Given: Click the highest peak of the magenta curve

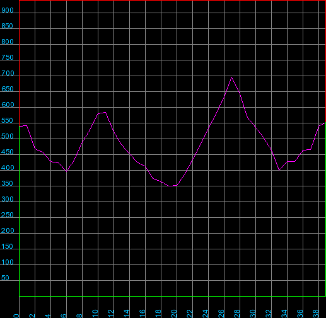Looking at the screenshot, I should point(231,77).
